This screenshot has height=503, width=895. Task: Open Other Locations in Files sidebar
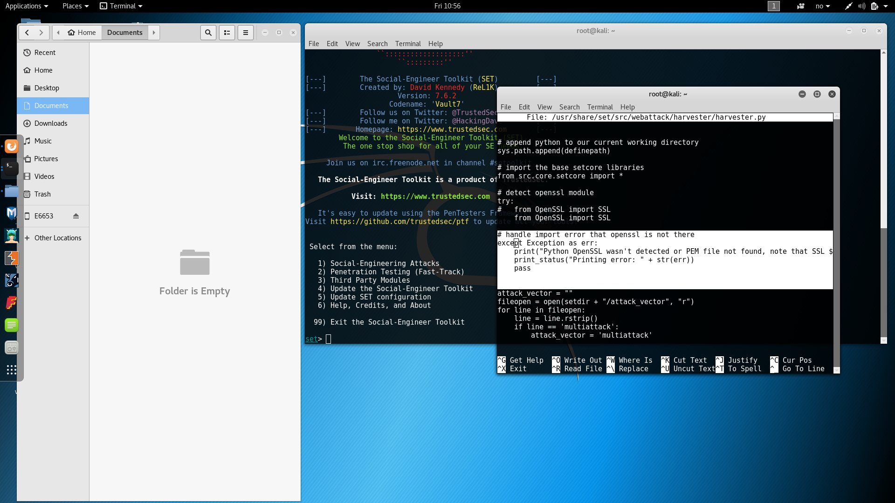(x=53, y=238)
